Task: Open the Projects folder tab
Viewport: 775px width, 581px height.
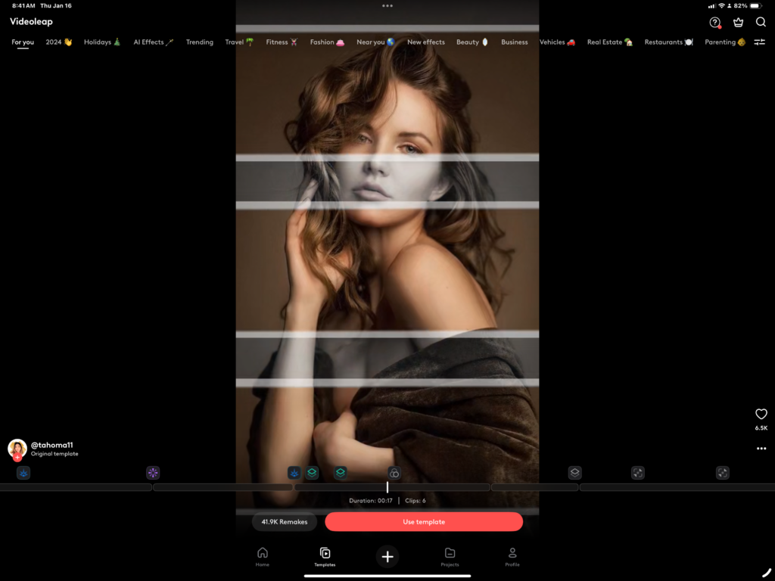Action: [x=450, y=556]
